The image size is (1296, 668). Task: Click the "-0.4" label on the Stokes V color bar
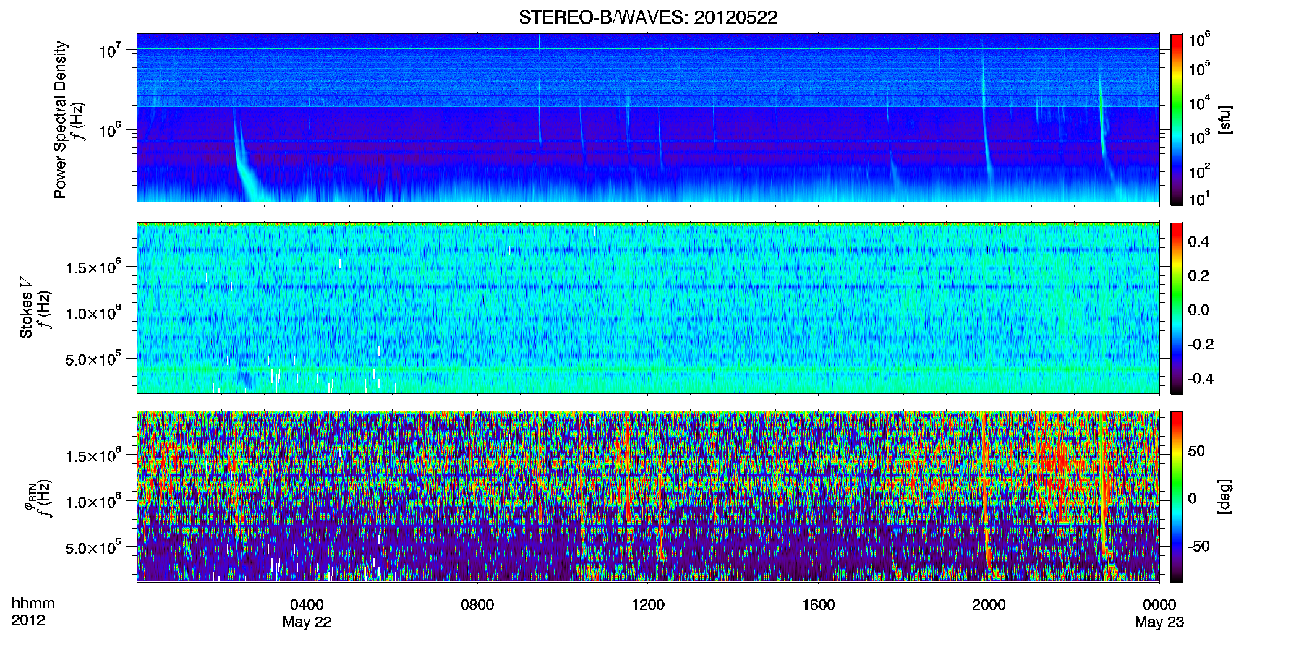[1201, 379]
